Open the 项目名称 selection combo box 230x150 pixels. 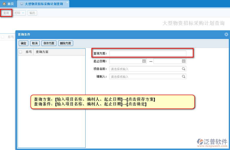(146, 69)
